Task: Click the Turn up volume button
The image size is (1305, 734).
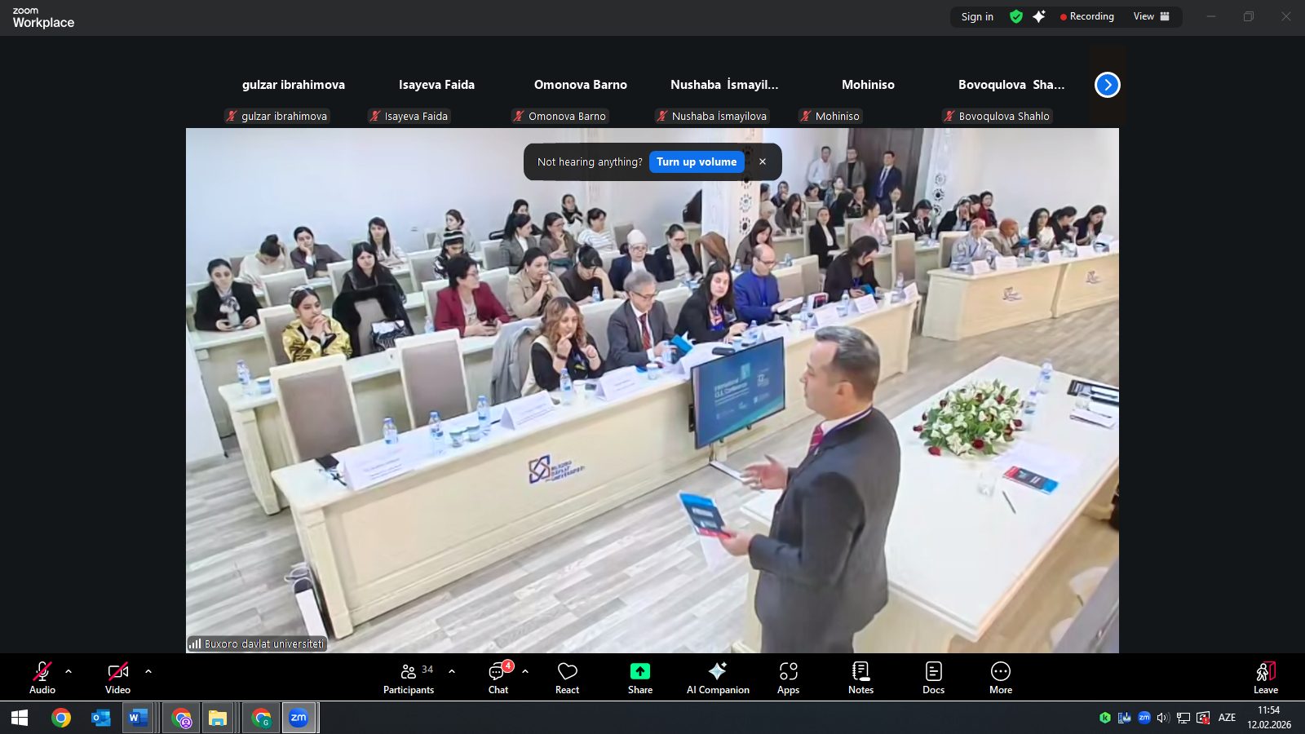Action: pyautogui.click(x=697, y=161)
